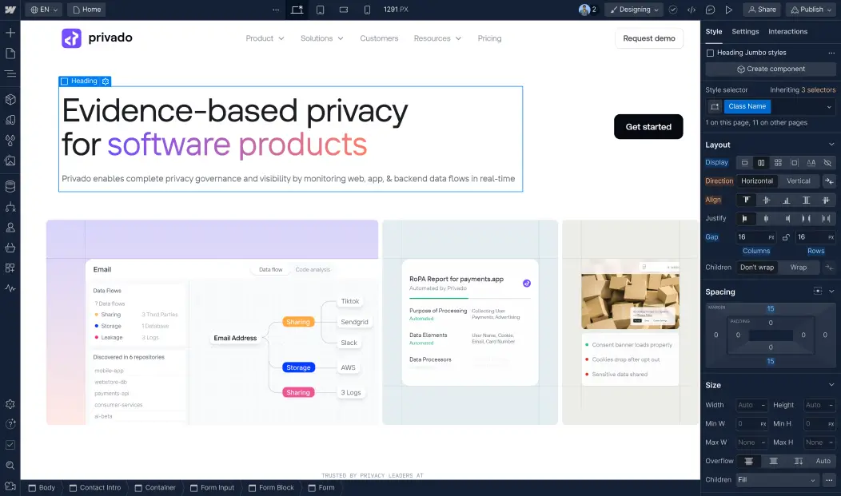The height and width of the screenshot is (496, 841).
Task: Select Form Block breadcrumb
Action: 271,488
